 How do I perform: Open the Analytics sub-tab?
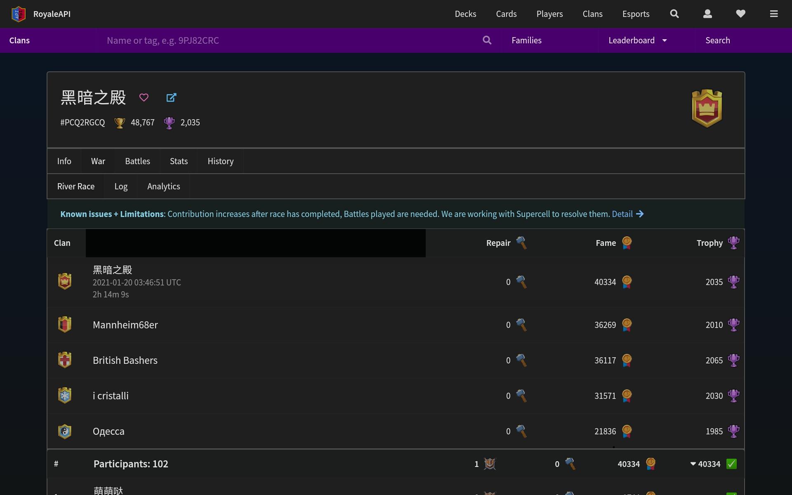[163, 186]
